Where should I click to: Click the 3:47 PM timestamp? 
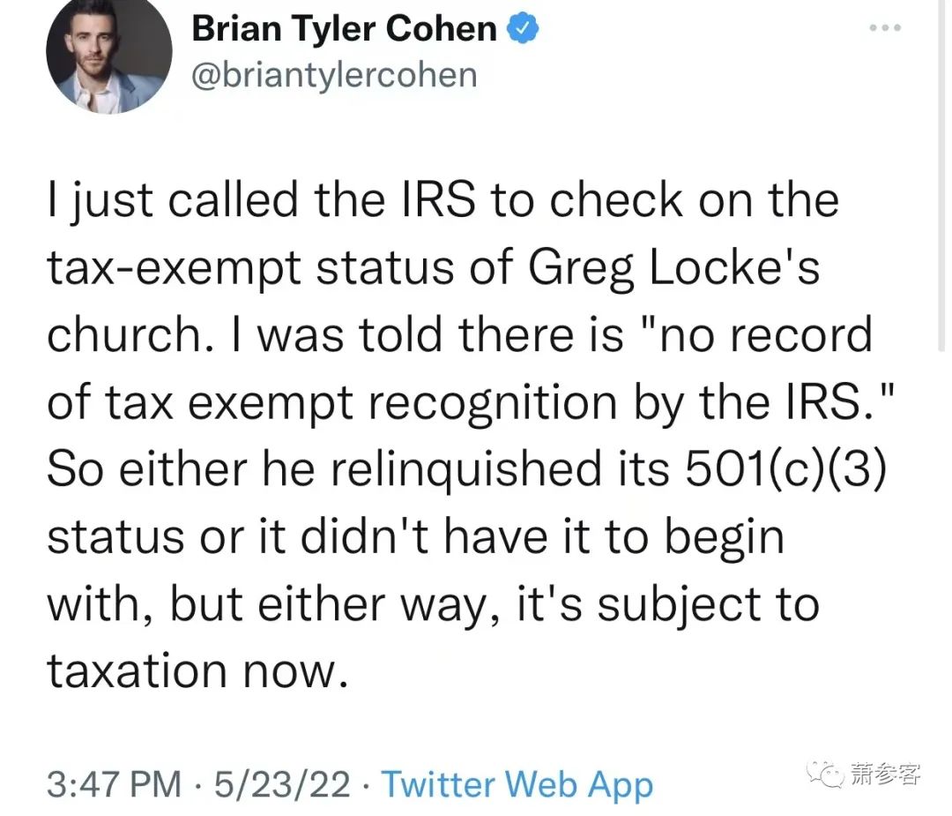pyautogui.click(x=114, y=783)
